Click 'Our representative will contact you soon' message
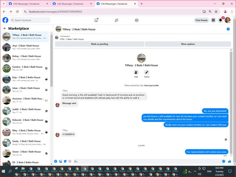This screenshot has width=236, height=177. (207, 152)
